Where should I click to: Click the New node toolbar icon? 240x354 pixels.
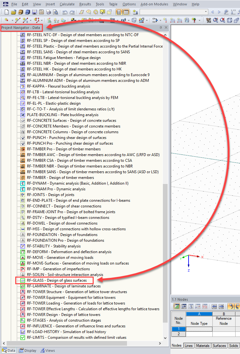point(6,20)
